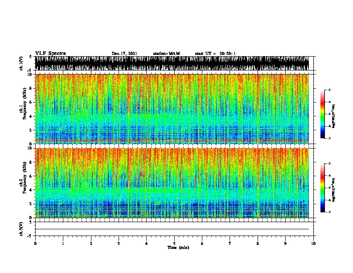
Task: Click time axis tick label "2"
Action: pos(91,244)
